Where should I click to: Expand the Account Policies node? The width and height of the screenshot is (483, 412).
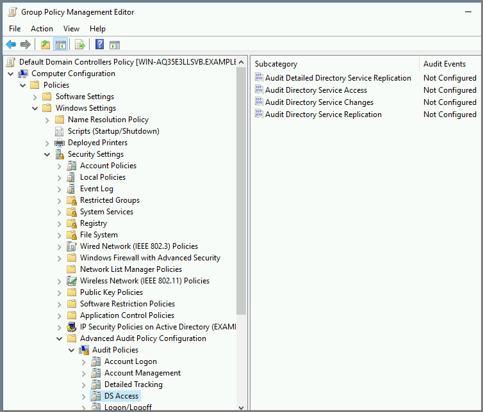60,166
